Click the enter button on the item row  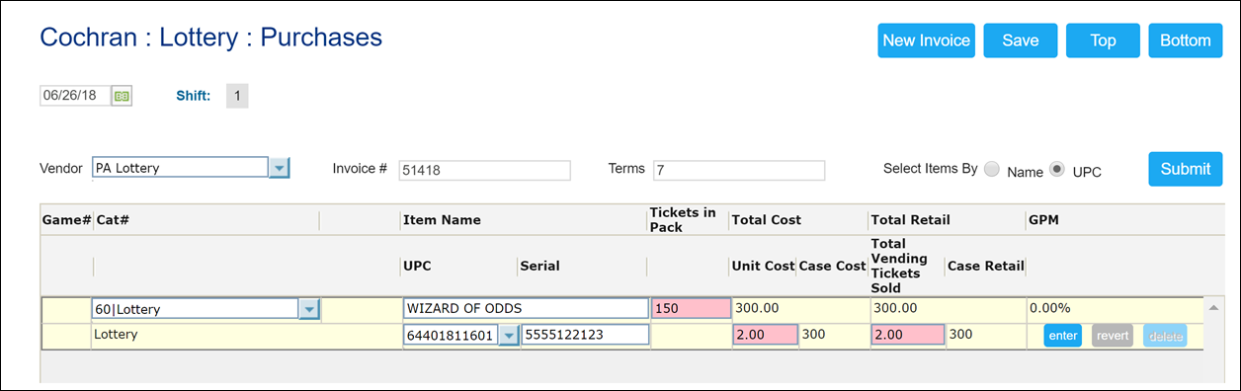coord(1063,336)
